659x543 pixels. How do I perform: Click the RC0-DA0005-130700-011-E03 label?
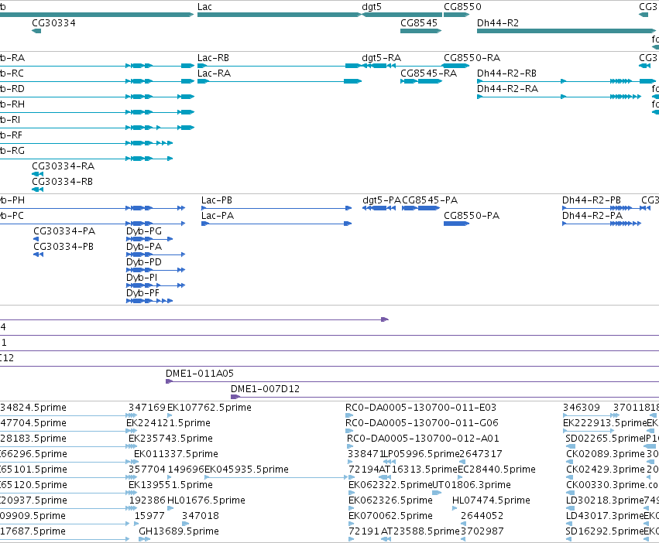(x=420, y=408)
